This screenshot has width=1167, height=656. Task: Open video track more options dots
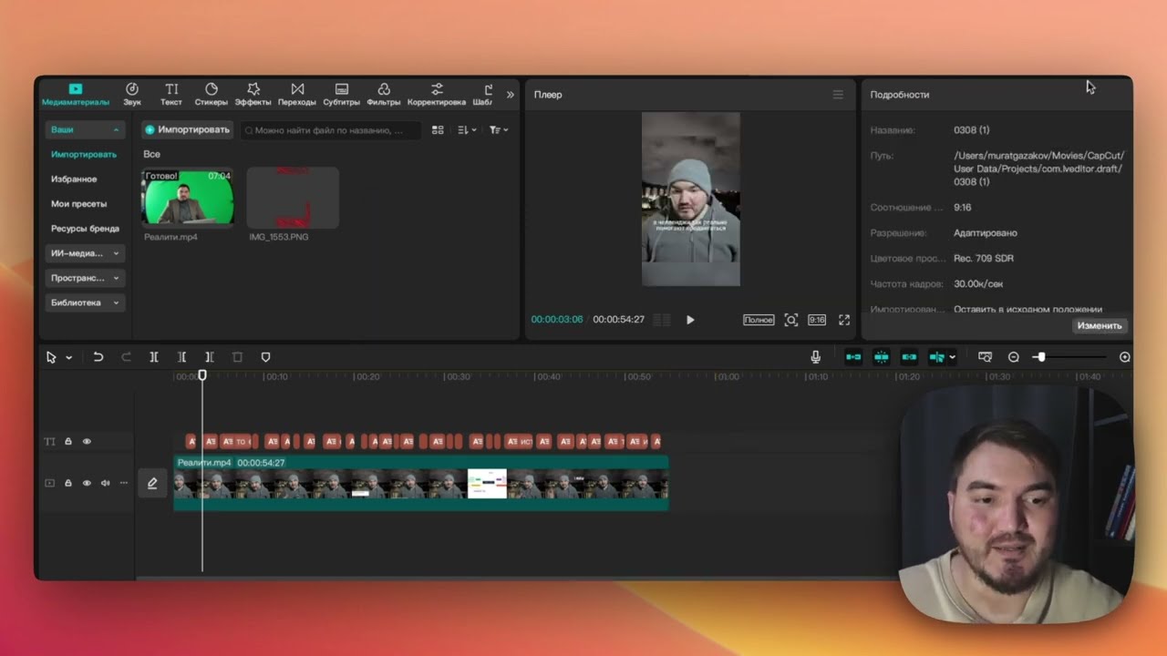[123, 483]
